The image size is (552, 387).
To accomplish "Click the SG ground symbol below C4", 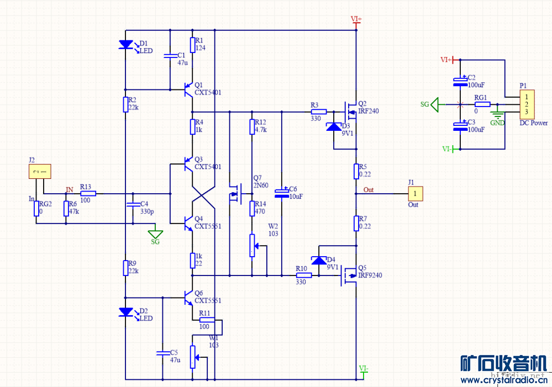I will click(155, 234).
